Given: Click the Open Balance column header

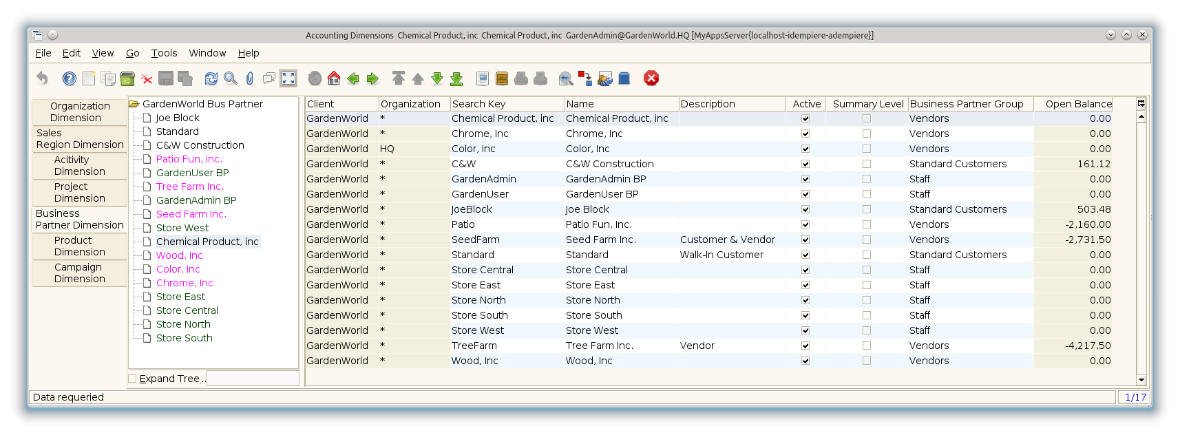Looking at the screenshot, I should click(x=1077, y=104).
